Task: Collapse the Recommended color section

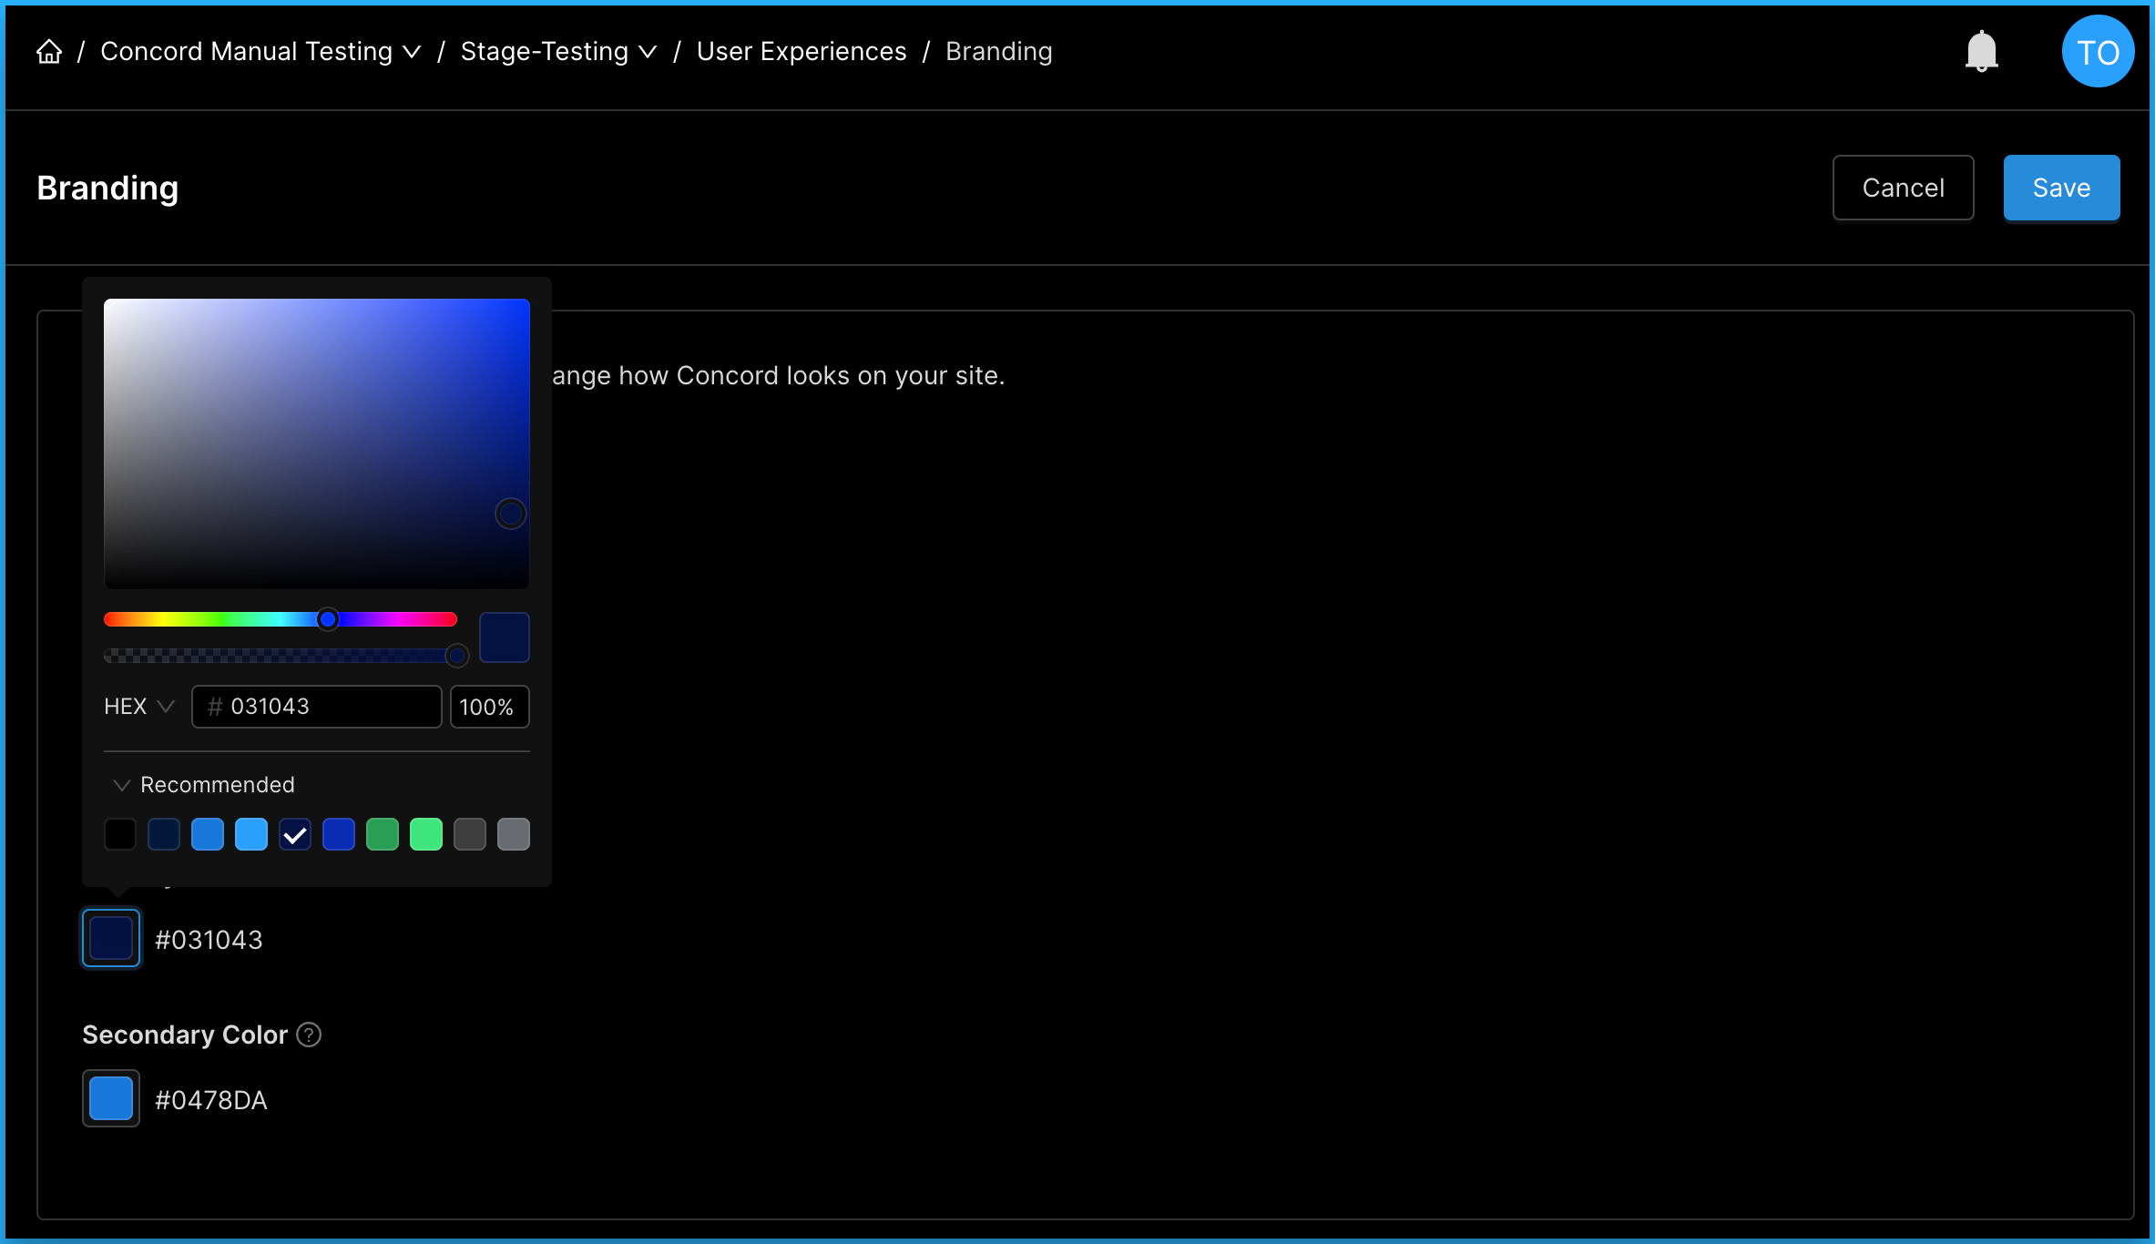Action: pos(120,785)
